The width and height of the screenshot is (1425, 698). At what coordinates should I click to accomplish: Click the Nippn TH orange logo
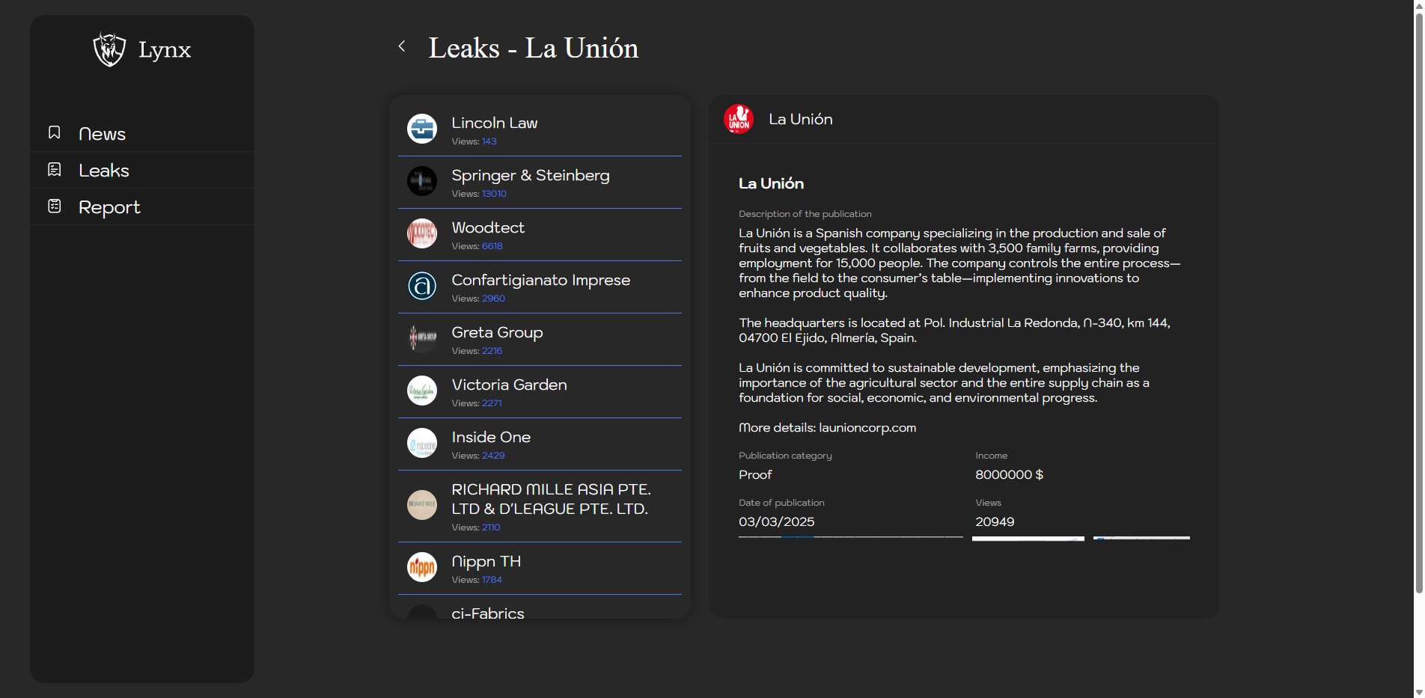pyautogui.click(x=422, y=567)
